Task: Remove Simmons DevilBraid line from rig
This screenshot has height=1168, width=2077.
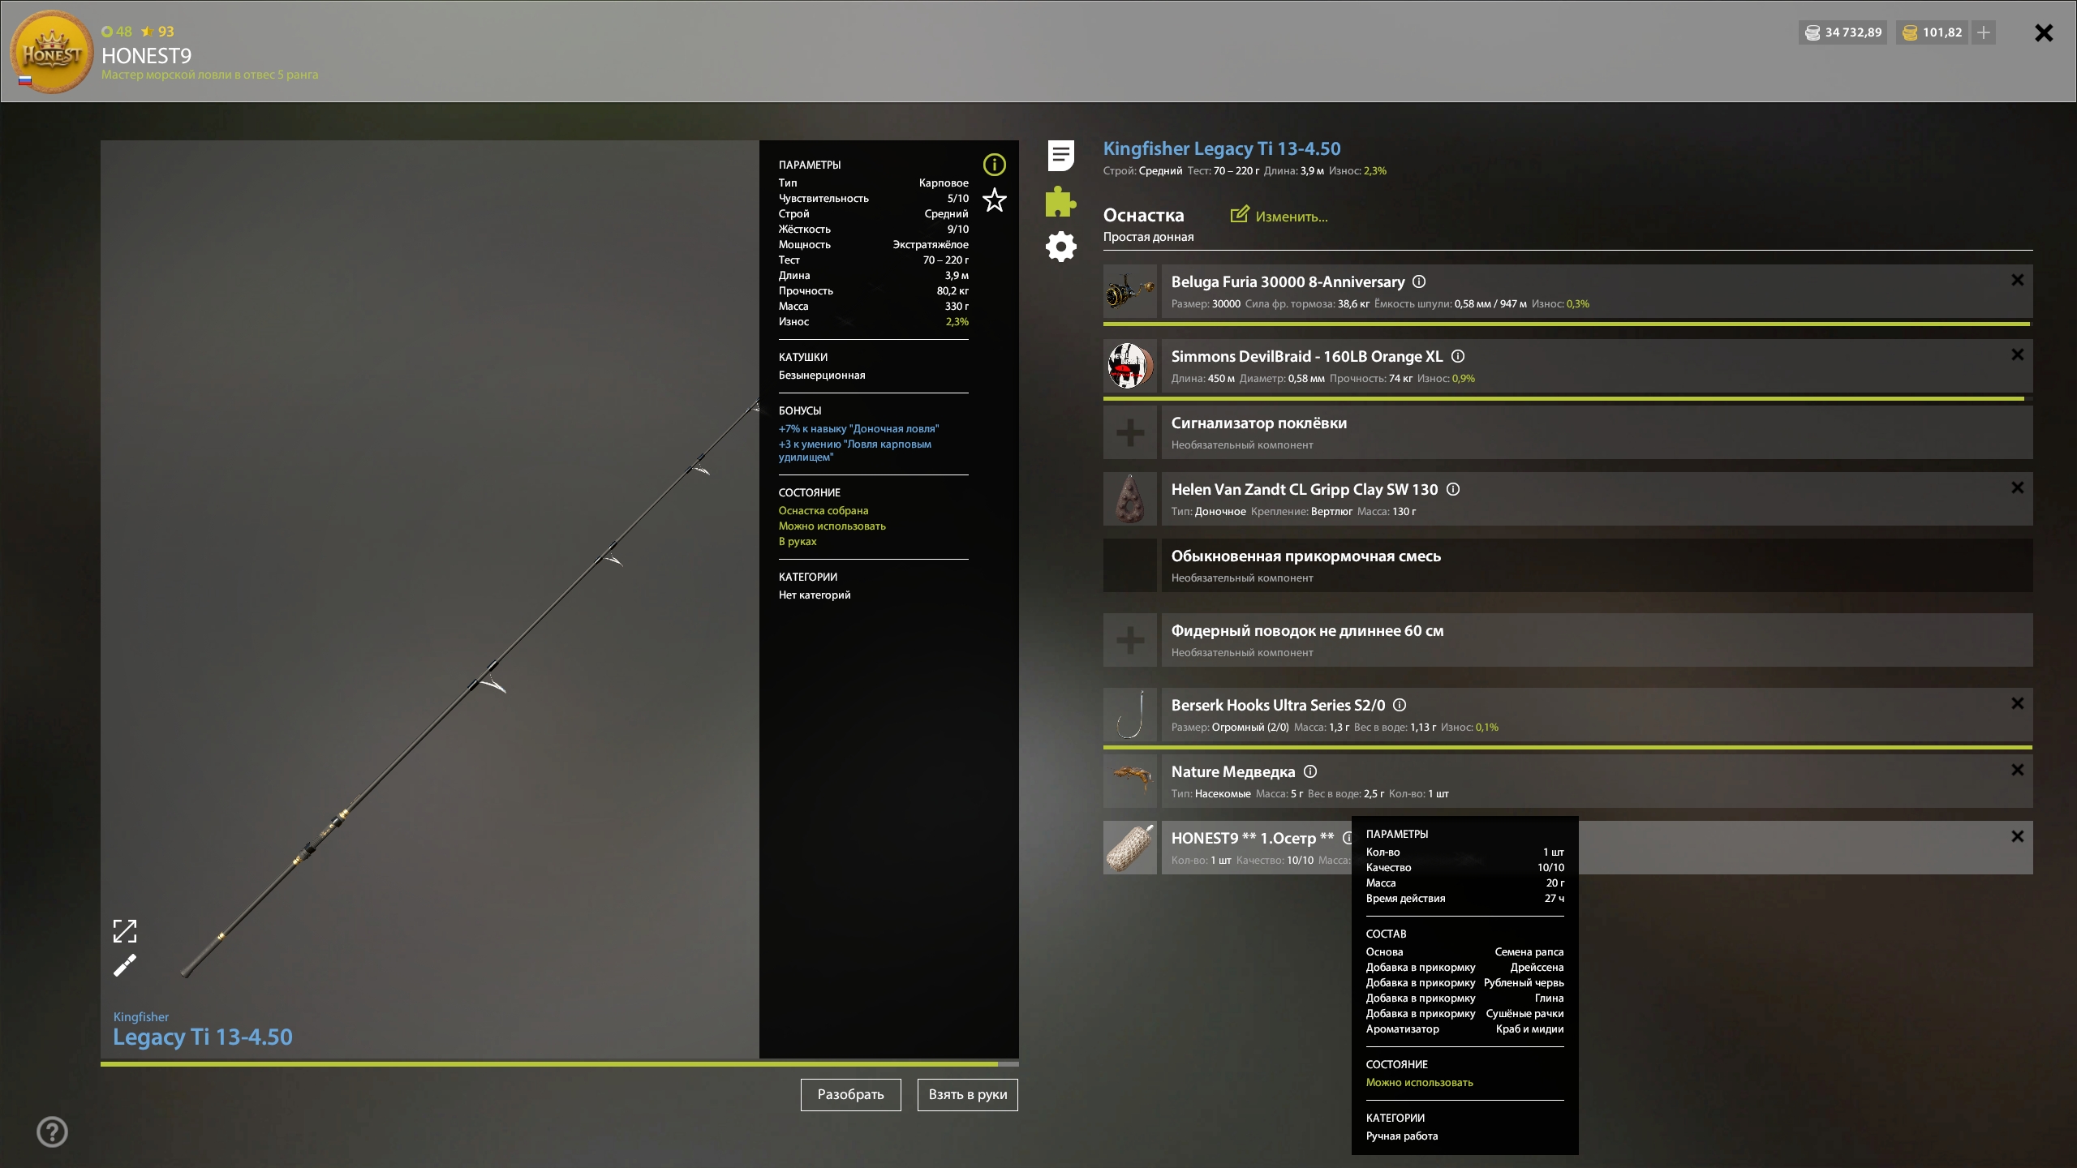Action: (2017, 354)
